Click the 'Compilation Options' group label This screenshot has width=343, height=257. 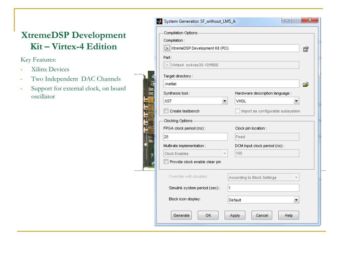pos(181,33)
